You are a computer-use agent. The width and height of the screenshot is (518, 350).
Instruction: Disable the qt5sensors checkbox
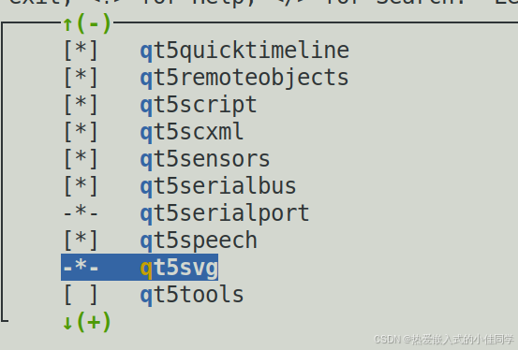tap(81, 159)
